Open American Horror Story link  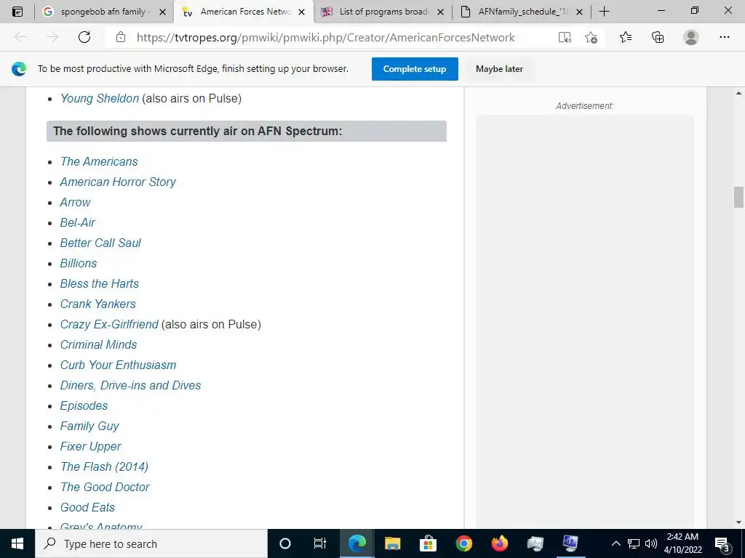[118, 182]
